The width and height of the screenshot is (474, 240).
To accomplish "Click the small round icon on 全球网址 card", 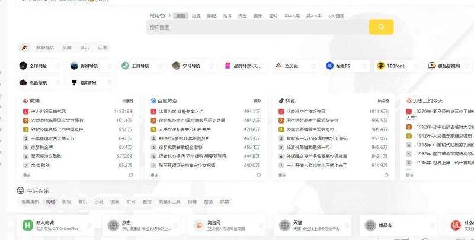I will (x=58, y=66).
